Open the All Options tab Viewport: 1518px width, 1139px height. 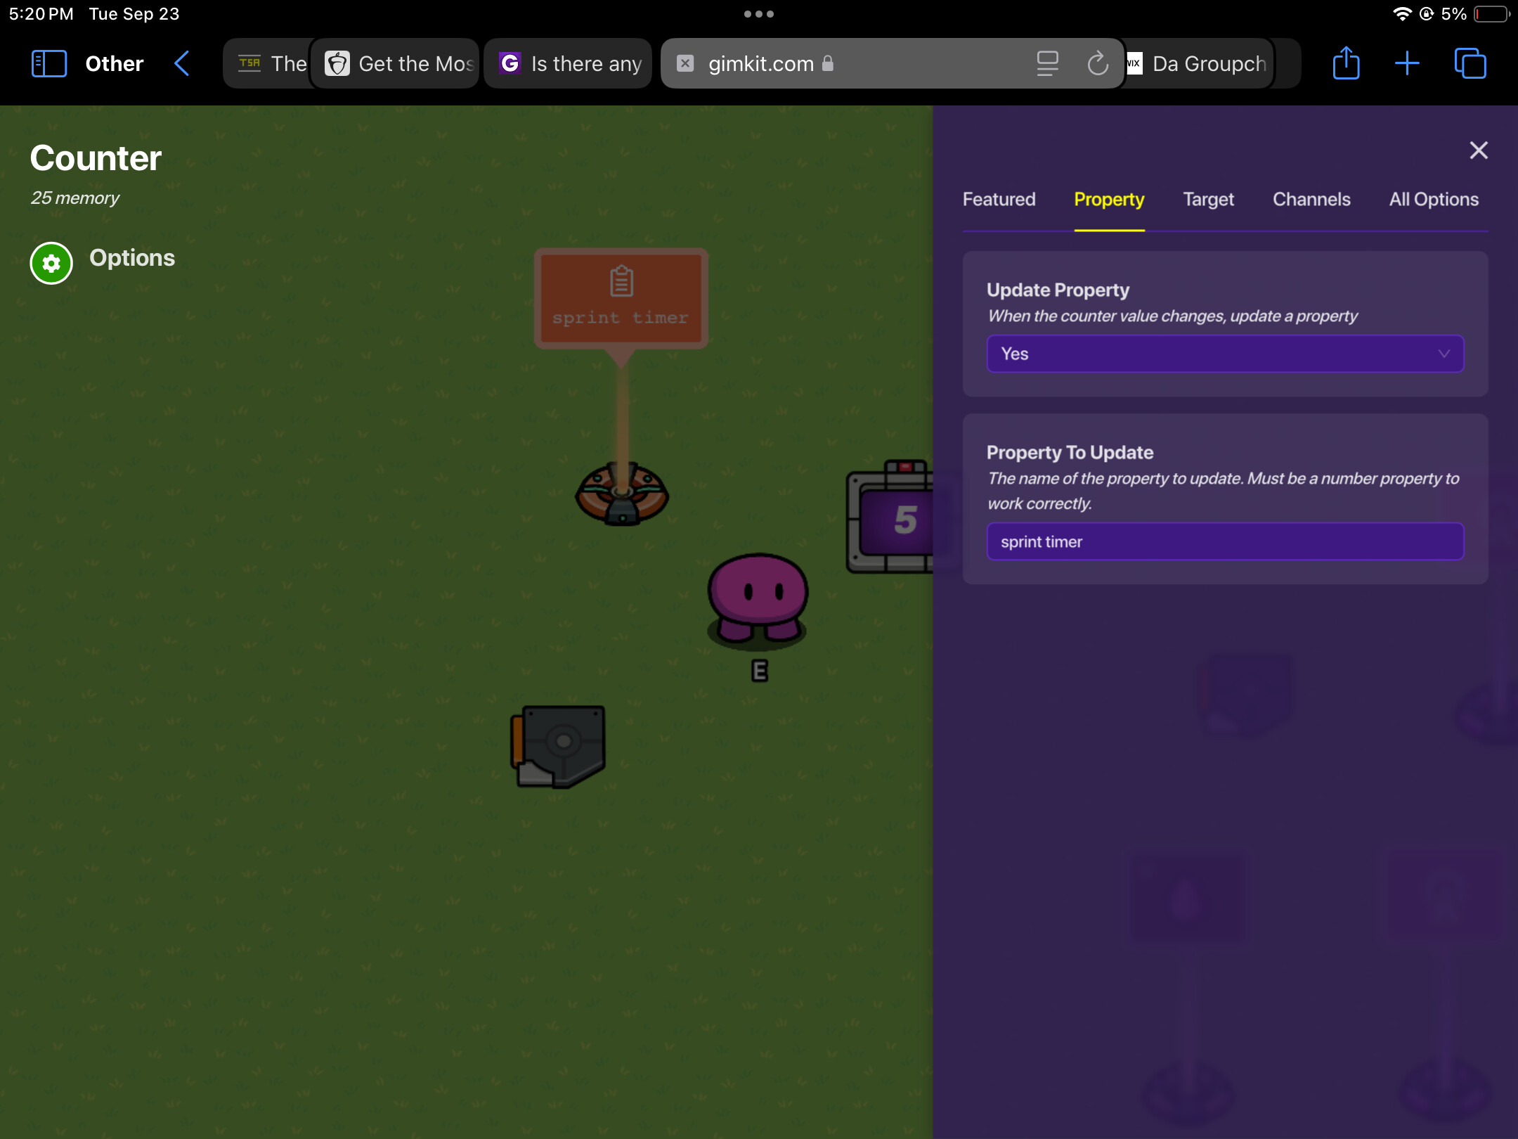[x=1434, y=200]
